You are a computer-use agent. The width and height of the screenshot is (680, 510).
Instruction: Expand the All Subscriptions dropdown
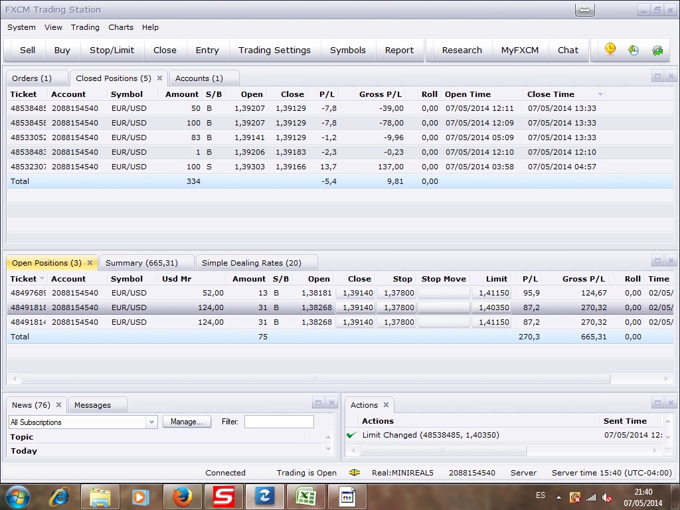coord(151,422)
